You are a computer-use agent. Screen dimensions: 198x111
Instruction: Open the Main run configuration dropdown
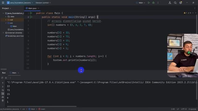140,3
